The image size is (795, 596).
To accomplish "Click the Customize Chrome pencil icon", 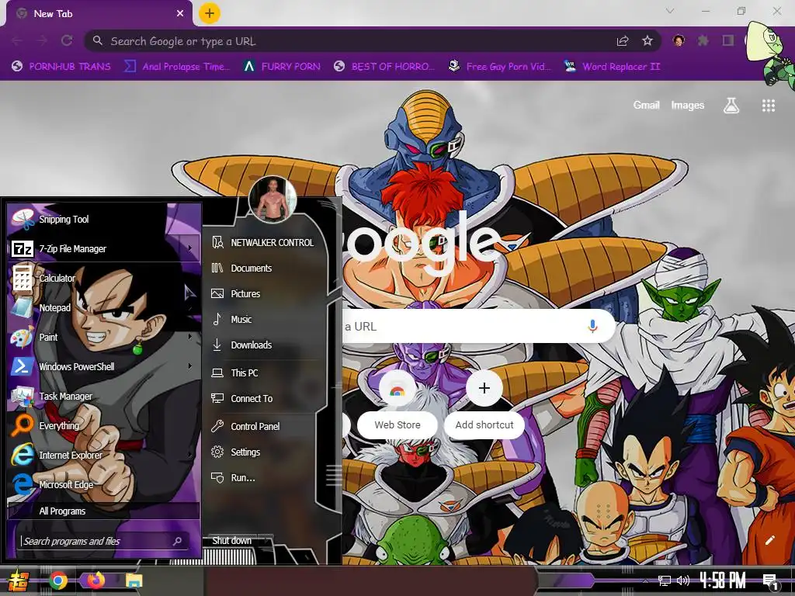I will (x=769, y=540).
